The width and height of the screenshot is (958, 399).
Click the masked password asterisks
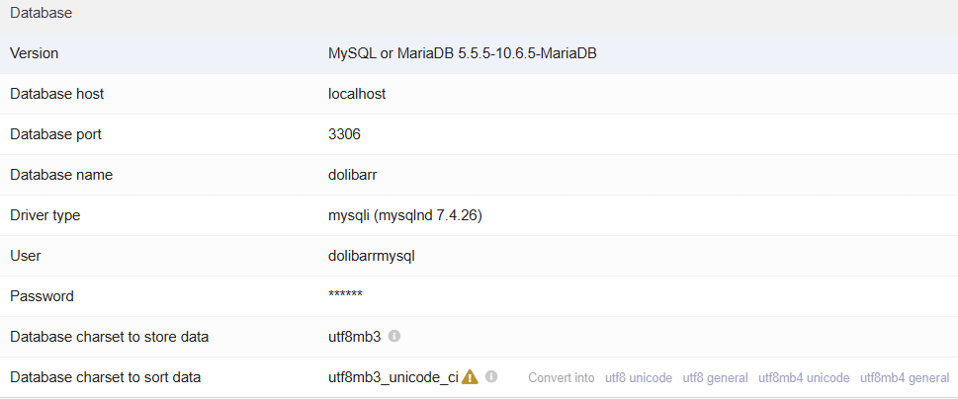pyautogui.click(x=345, y=295)
